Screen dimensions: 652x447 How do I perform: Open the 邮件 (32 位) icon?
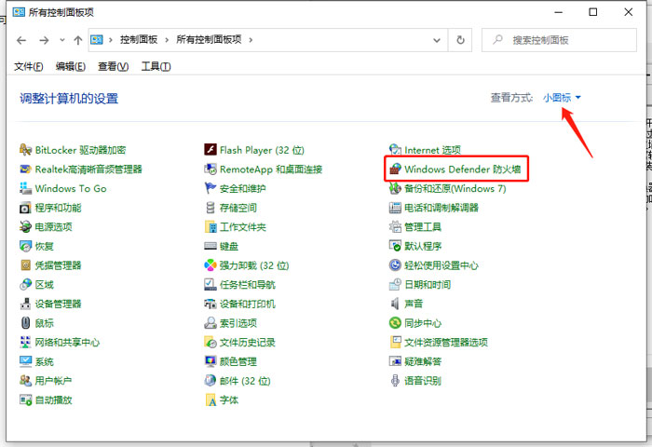coord(211,381)
